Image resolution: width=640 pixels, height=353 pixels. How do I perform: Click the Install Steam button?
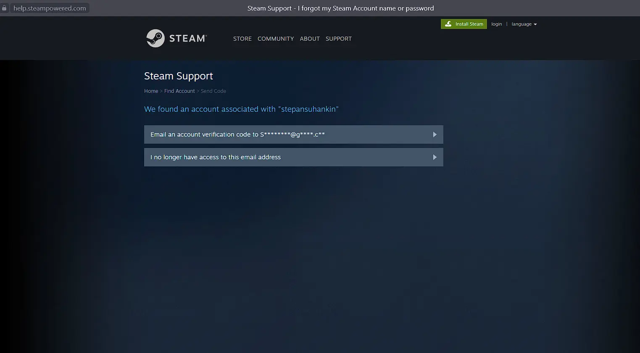point(464,24)
